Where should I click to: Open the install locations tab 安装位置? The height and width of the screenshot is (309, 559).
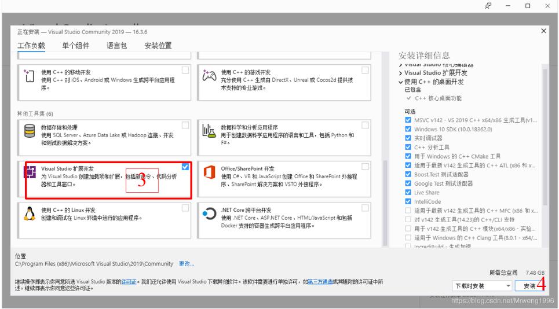(x=158, y=46)
